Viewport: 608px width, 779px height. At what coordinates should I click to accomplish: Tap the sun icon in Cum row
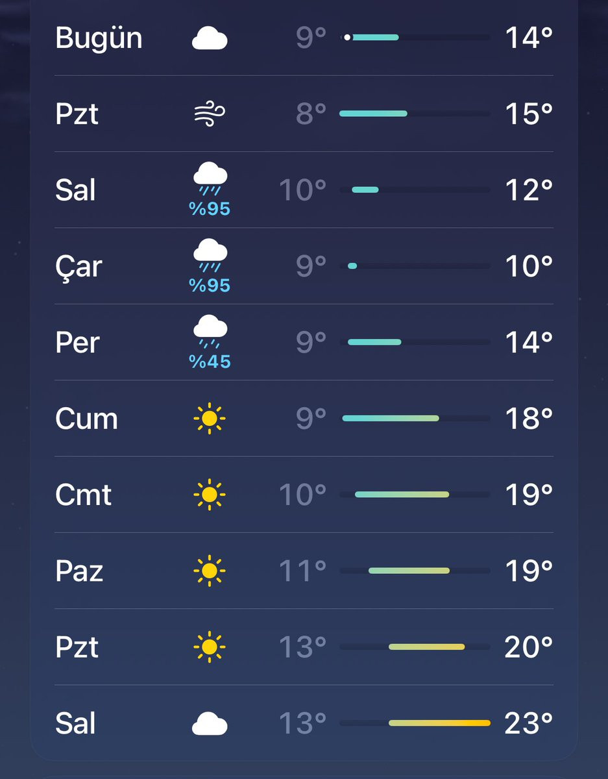210,419
